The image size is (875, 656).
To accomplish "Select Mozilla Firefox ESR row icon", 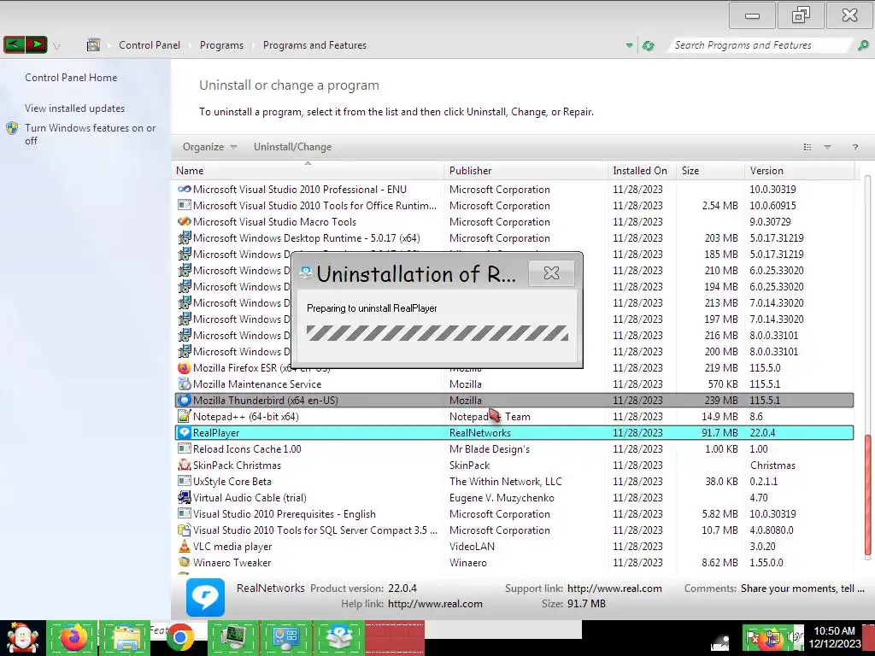I will [185, 367].
